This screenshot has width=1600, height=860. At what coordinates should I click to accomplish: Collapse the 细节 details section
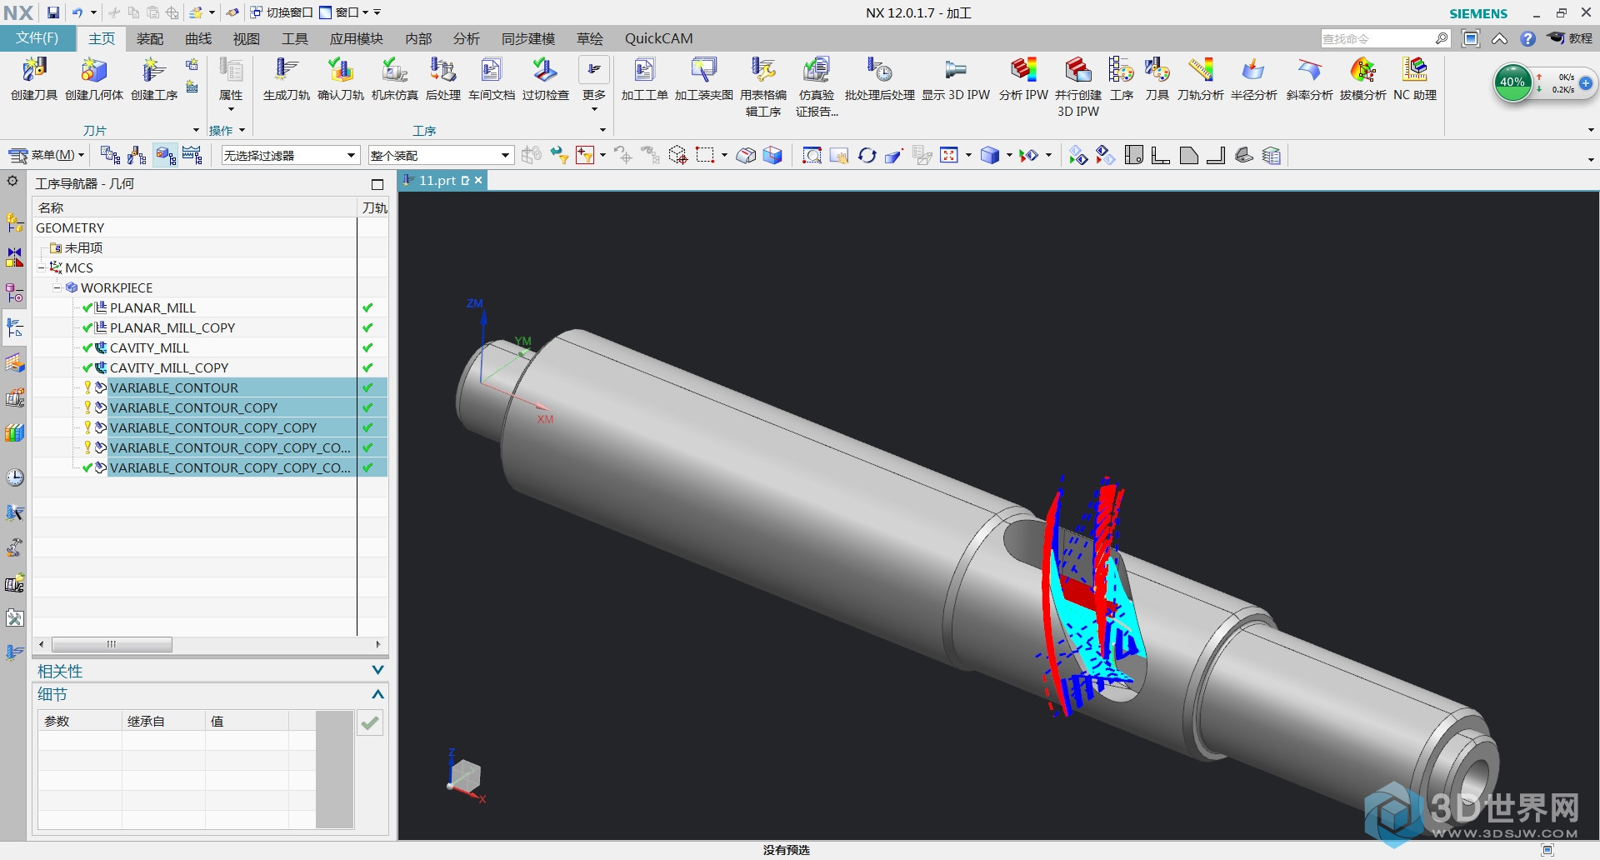tap(377, 694)
